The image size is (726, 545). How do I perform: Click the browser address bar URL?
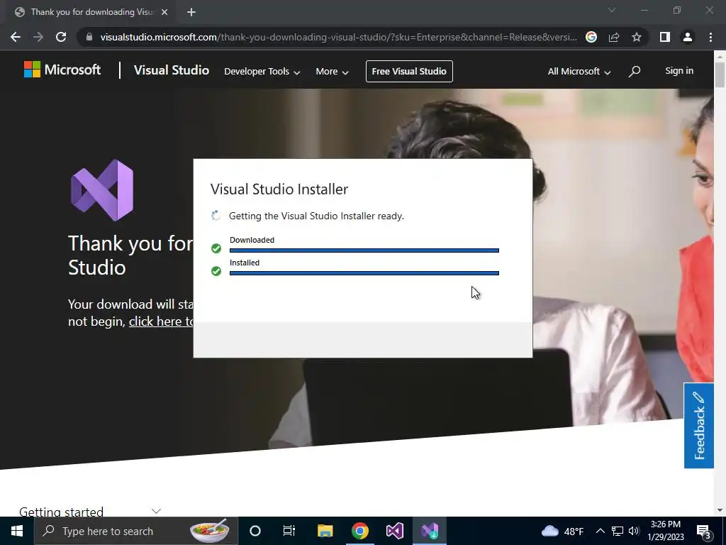[338, 37]
